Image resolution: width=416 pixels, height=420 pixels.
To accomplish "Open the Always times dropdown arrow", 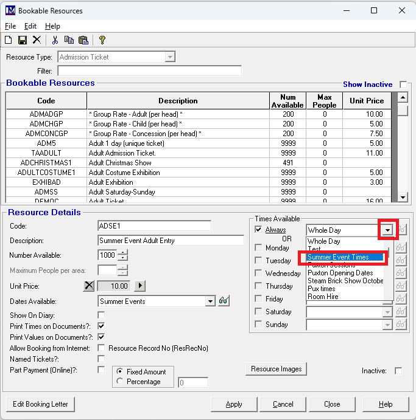I will point(387,230).
